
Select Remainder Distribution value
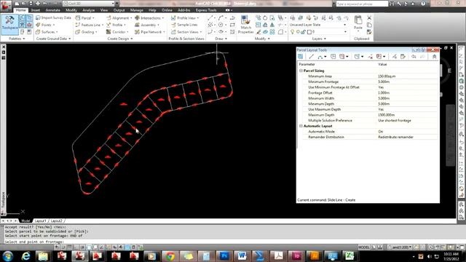click(x=407, y=137)
